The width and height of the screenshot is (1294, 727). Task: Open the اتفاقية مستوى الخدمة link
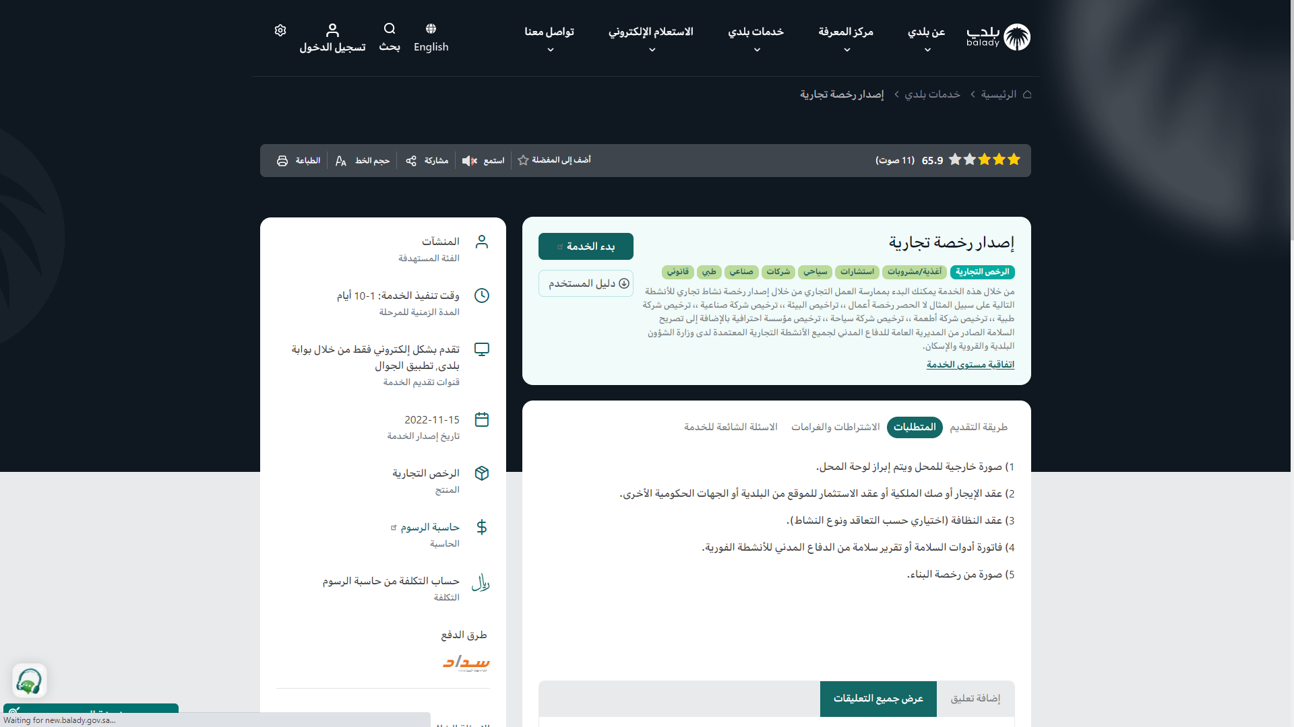(x=970, y=365)
